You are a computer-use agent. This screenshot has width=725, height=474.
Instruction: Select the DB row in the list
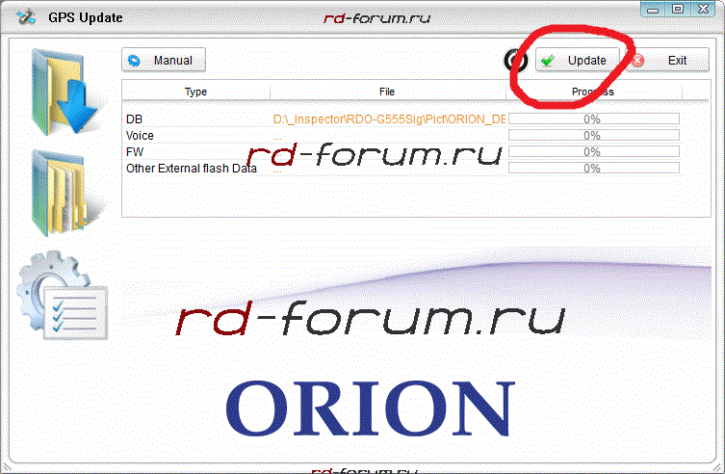[x=135, y=119]
